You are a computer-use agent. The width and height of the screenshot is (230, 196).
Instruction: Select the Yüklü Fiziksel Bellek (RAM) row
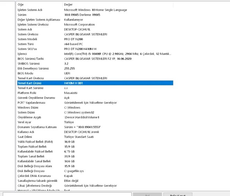(35, 142)
